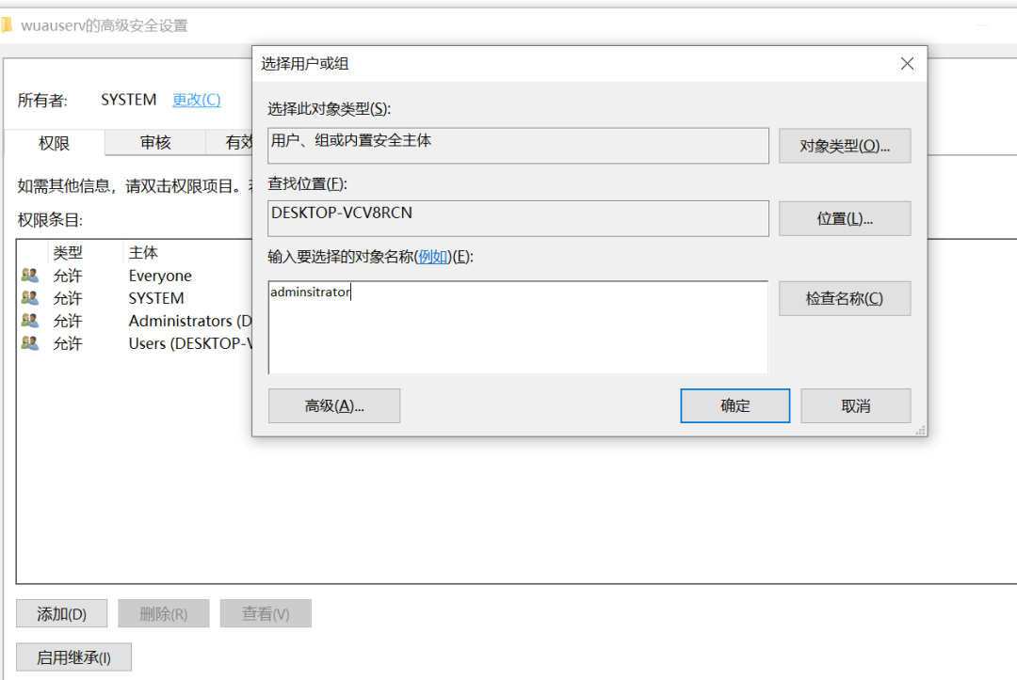Click 检查名称(C) to check names

(x=844, y=298)
